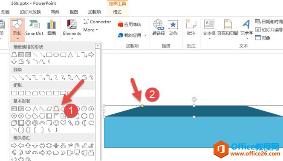Switch to the 加载项 tab
The height and width of the screenshot is (161, 283).
click(94, 12)
